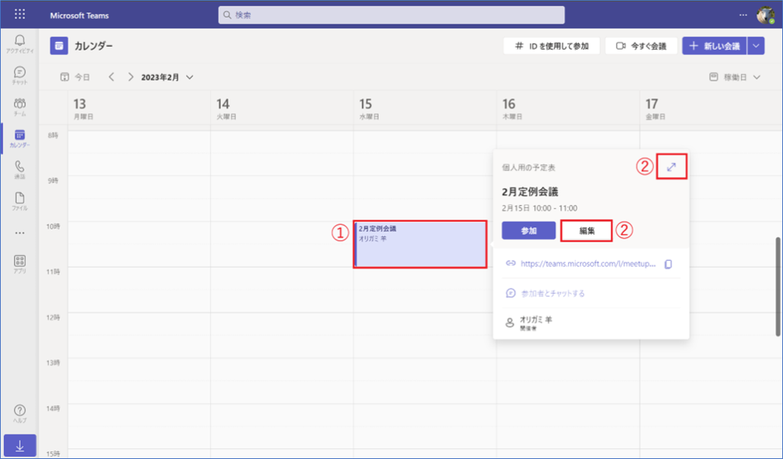The image size is (783, 459).
Task: Open the new meeting options dropdown arrow
Action: coord(756,46)
